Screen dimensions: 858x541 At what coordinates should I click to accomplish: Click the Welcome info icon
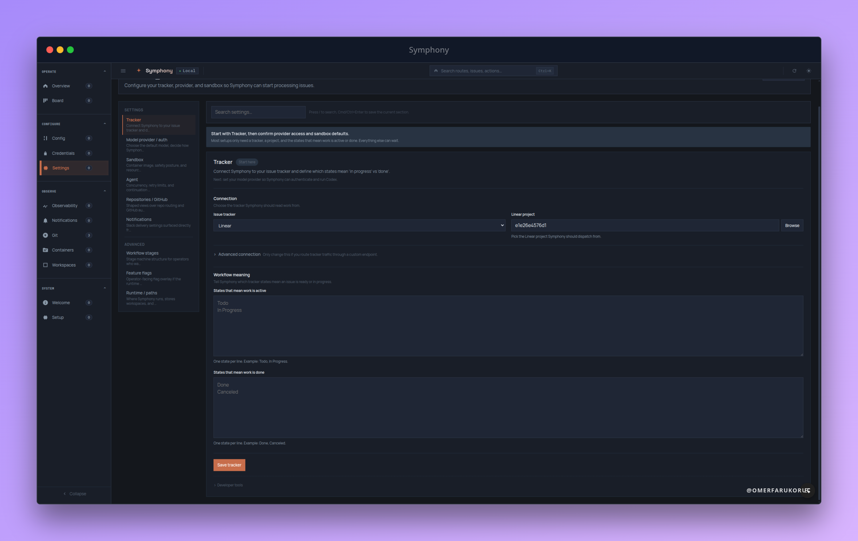tap(45, 303)
